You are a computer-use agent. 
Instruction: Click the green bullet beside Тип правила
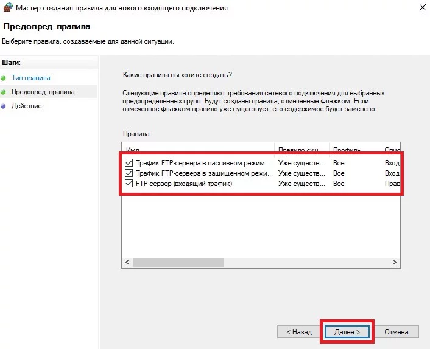pyautogui.click(x=3, y=78)
